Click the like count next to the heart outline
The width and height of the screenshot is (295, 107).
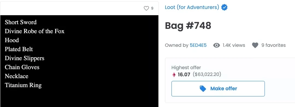152,8
